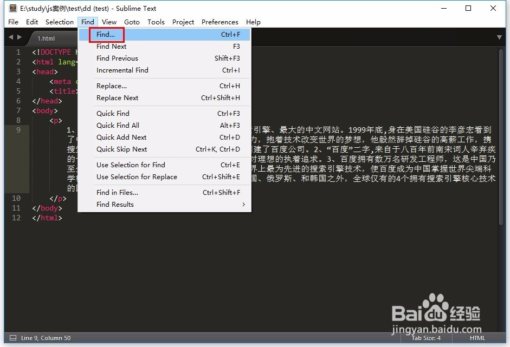Open the Tools menu

[156, 22]
